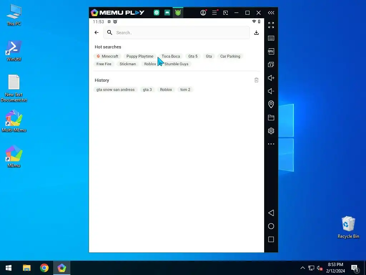Open the taskbar clock and date
Screen dimensions: 366x275
tap(335, 268)
